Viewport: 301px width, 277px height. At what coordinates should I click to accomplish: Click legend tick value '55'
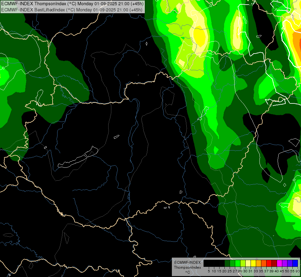pyautogui.click(x=292, y=271)
